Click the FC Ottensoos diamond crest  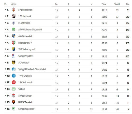[x=13, y=23]
